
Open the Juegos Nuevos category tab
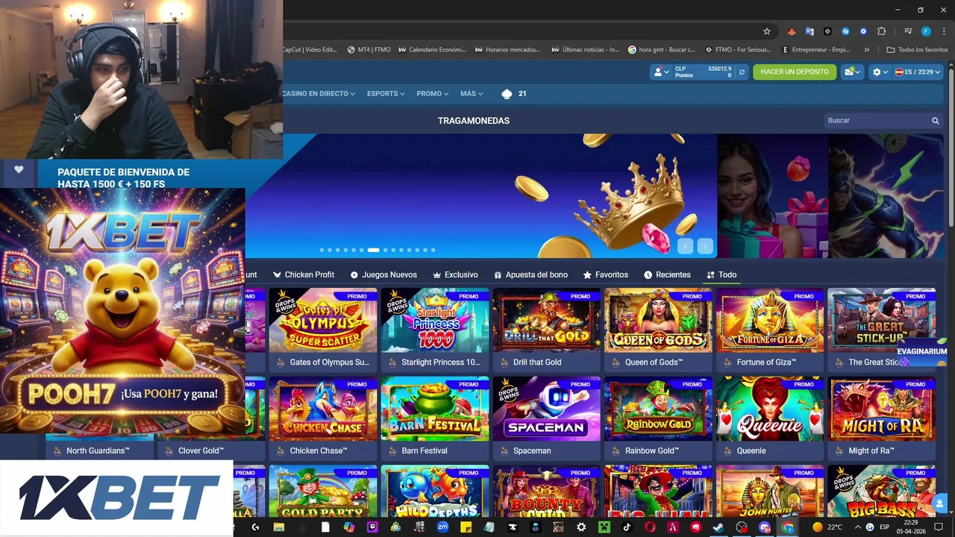point(383,274)
